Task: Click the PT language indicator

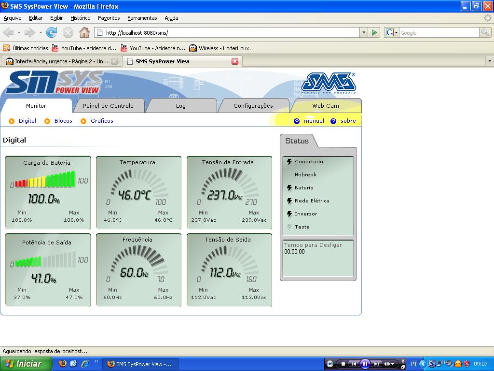Action: [413, 364]
